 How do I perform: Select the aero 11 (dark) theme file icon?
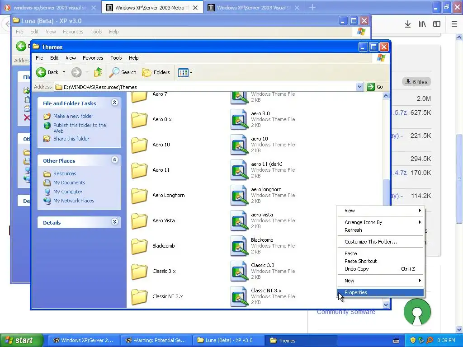(239, 170)
